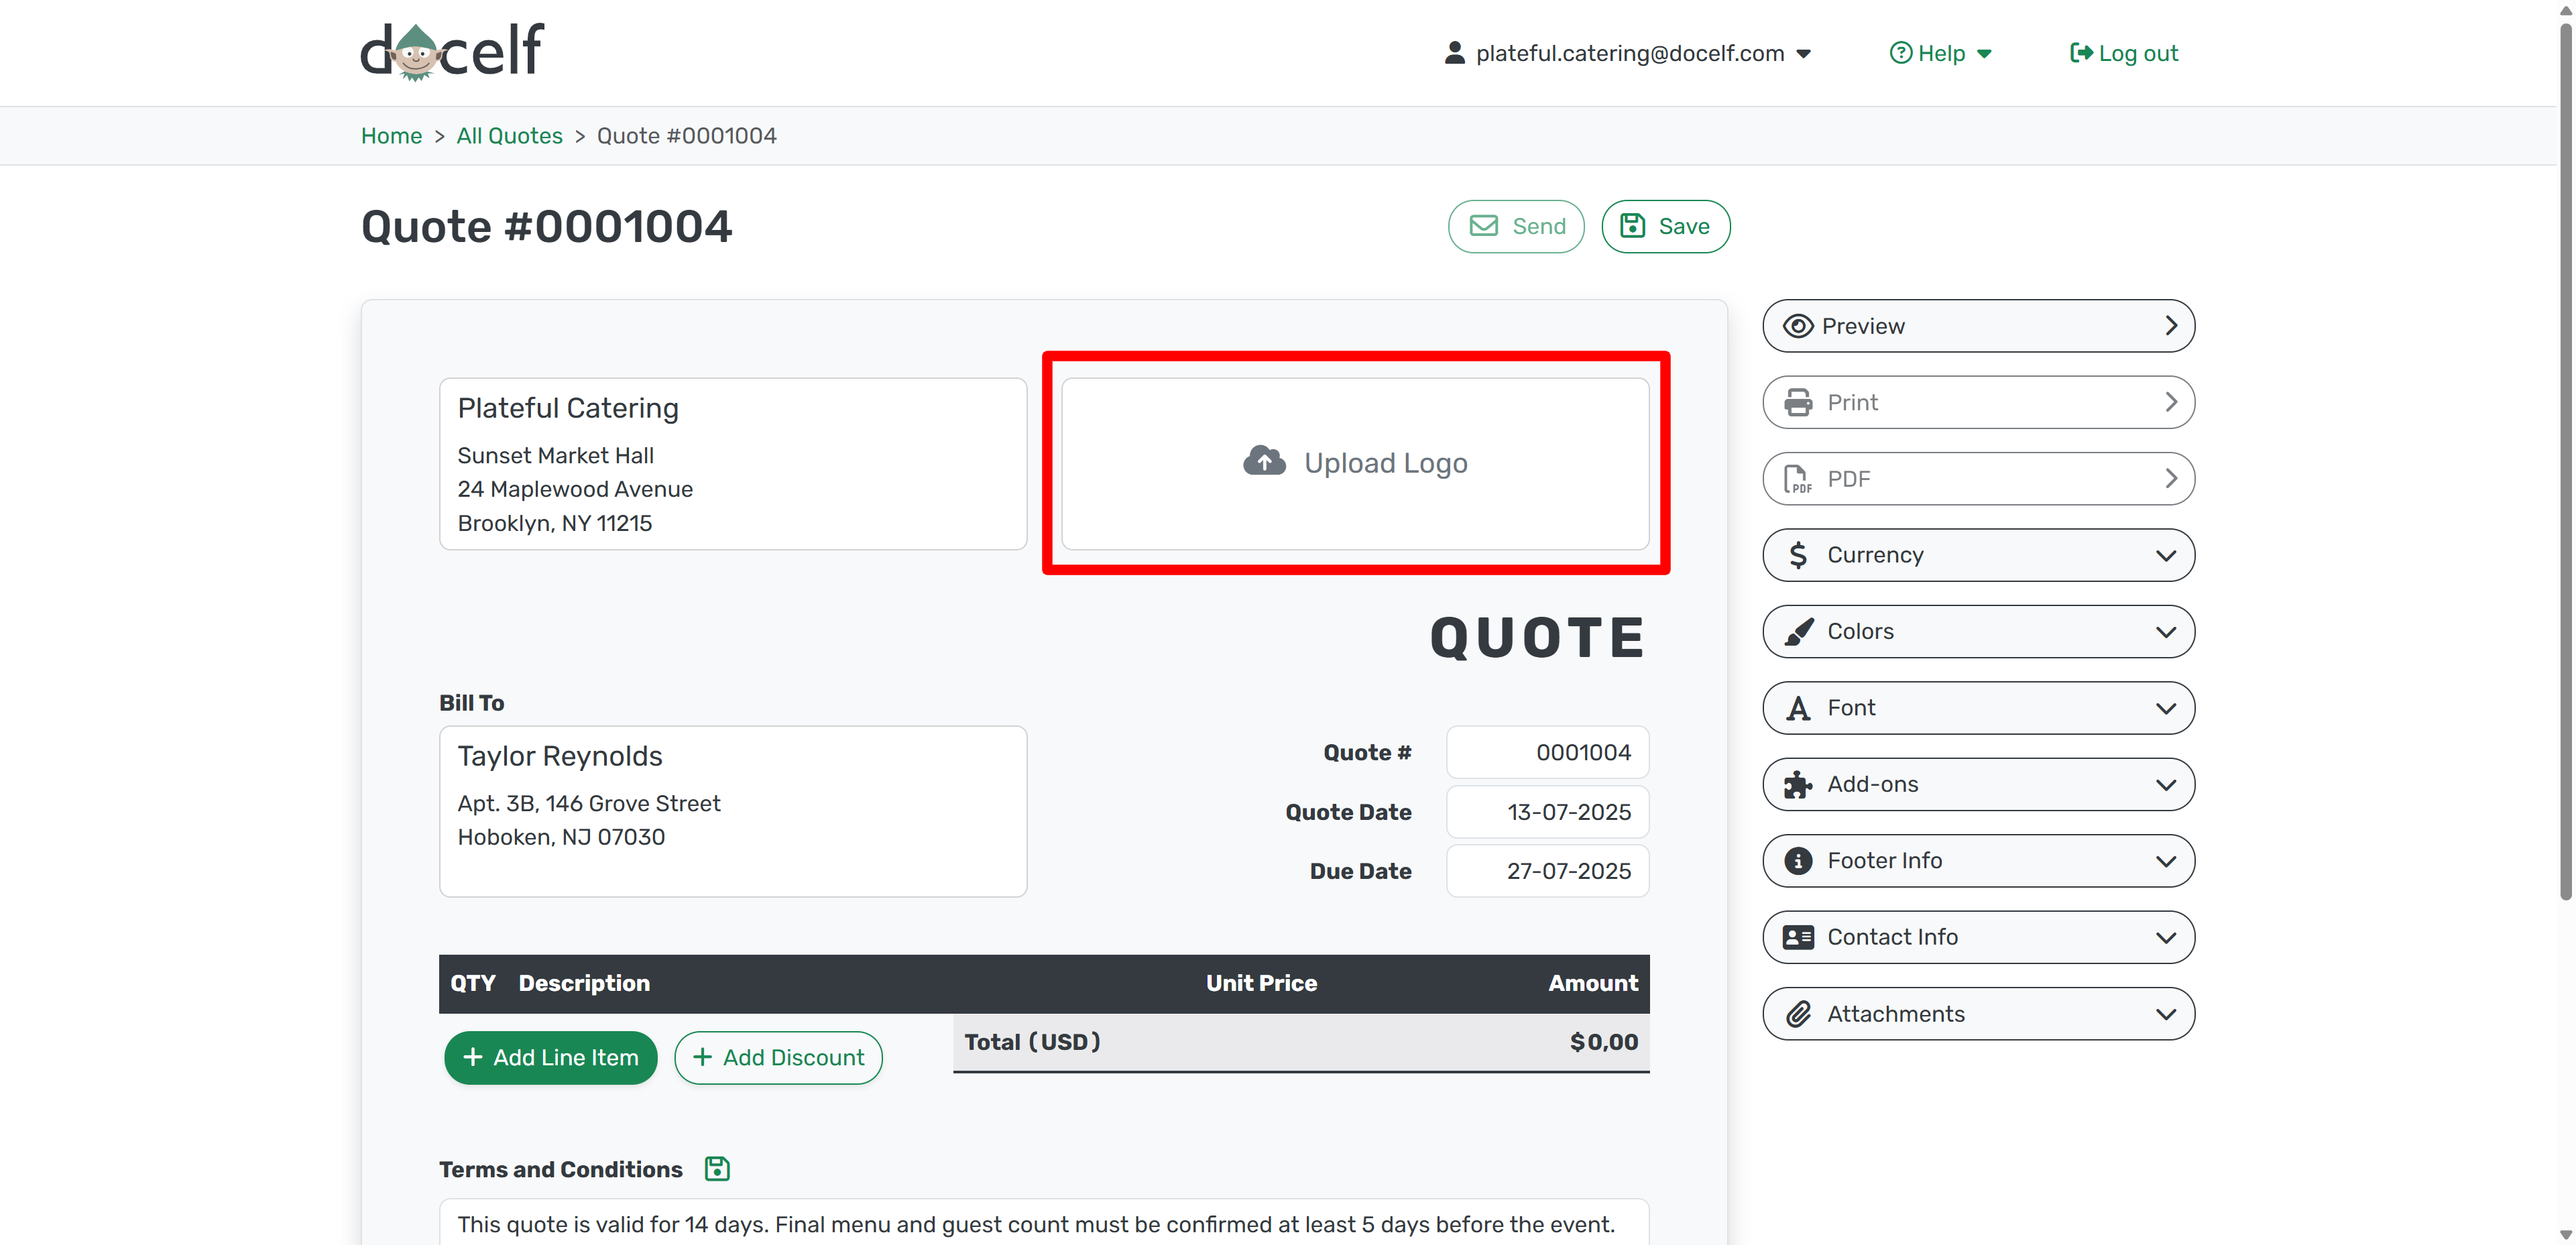The width and height of the screenshot is (2576, 1245).
Task: Click the Contact Info card icon
Action: 1797,937
